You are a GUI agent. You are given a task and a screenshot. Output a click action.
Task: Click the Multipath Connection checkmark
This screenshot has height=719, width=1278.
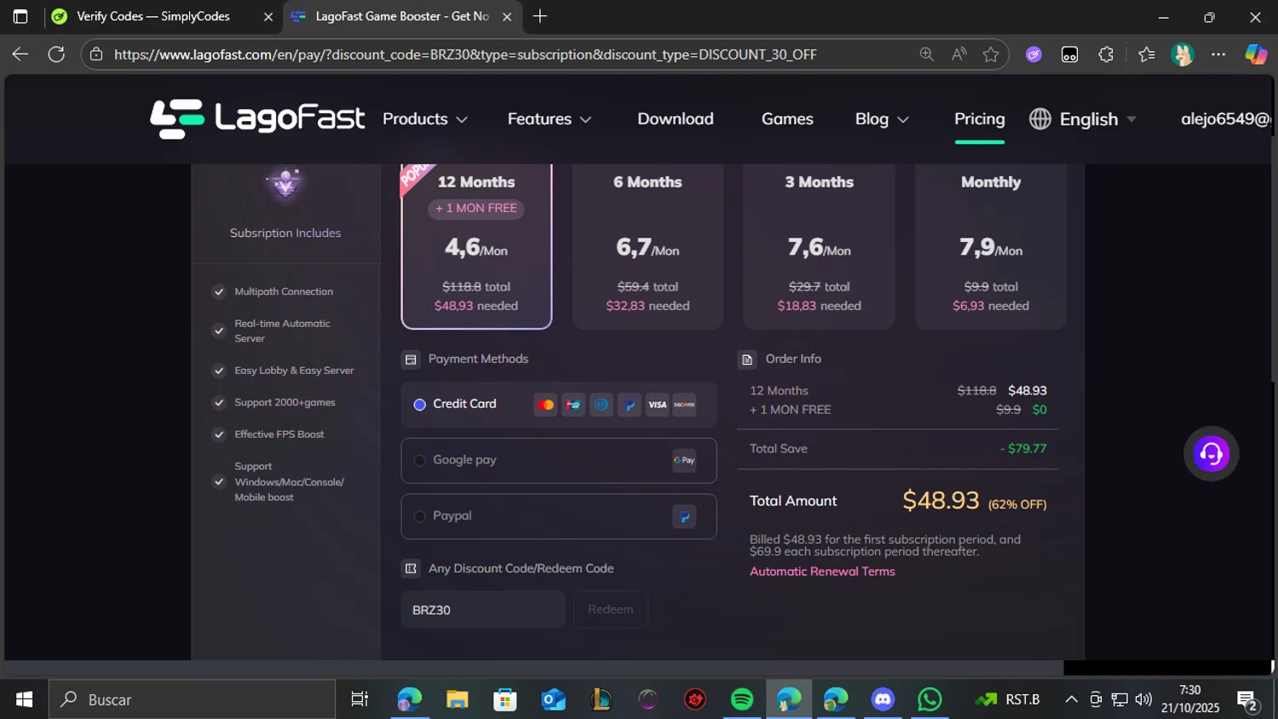(219, 291)
